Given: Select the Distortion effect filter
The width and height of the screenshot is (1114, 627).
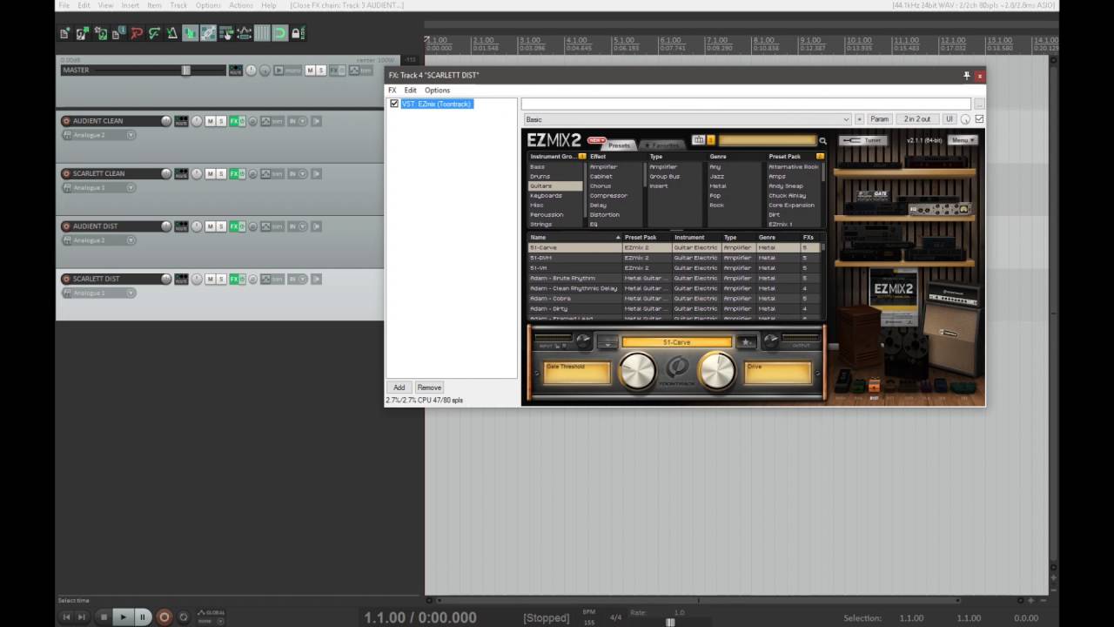Looking at the screenshot, I should tap(605, 214).
